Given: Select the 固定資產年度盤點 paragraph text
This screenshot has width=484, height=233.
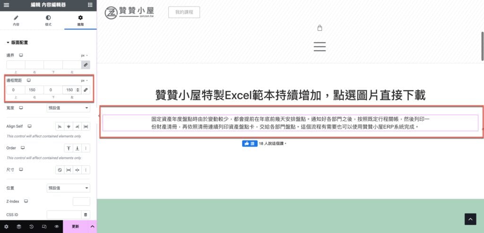Looking at the screenshot, I should [291, 122].
